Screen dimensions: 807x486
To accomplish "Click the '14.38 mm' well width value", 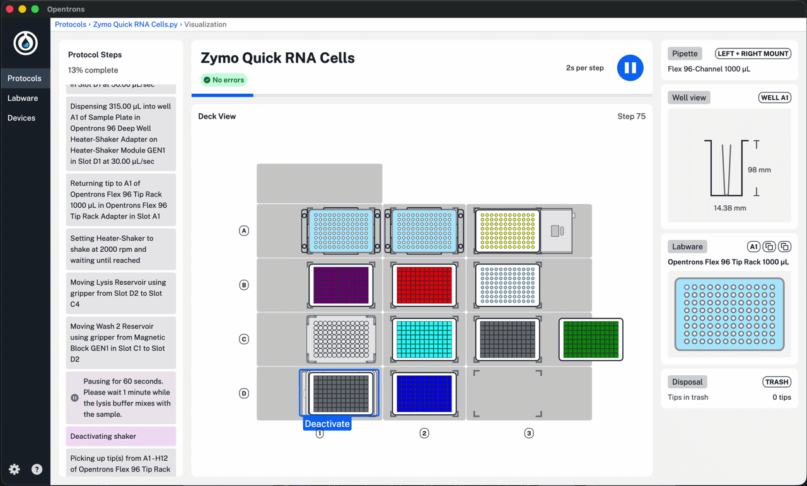I will (x=730, y=208).
